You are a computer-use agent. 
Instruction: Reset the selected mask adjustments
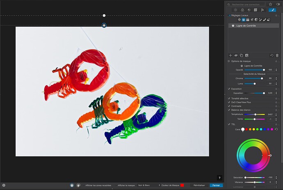pyautogui.click(x=272, y=55)
